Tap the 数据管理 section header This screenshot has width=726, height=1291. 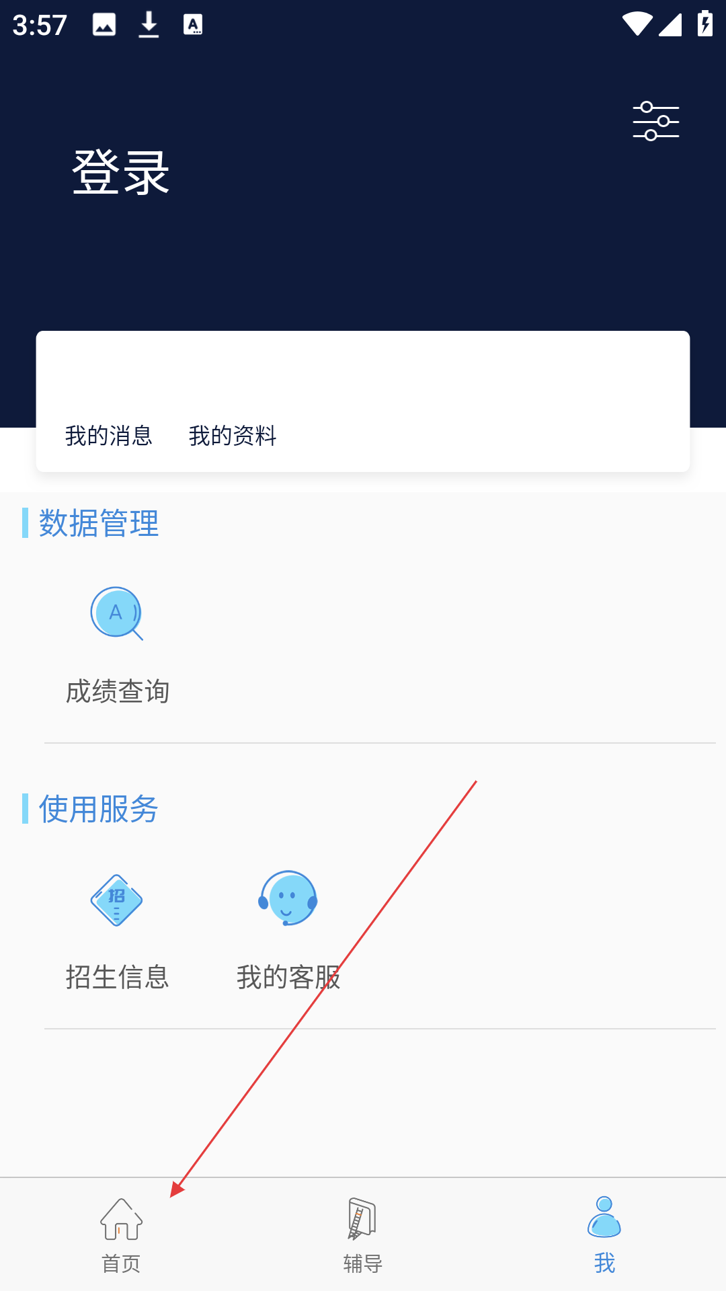pyautogui.click(x=99, y=523)
